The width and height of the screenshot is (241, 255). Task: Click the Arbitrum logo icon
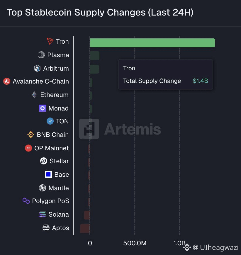pyautogui.click(x=37, y=68)
